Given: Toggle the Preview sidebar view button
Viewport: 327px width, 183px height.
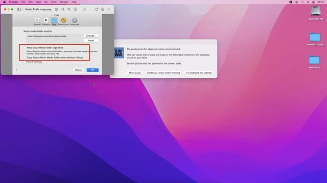Looking at the screenshot, I should (19, 9).
